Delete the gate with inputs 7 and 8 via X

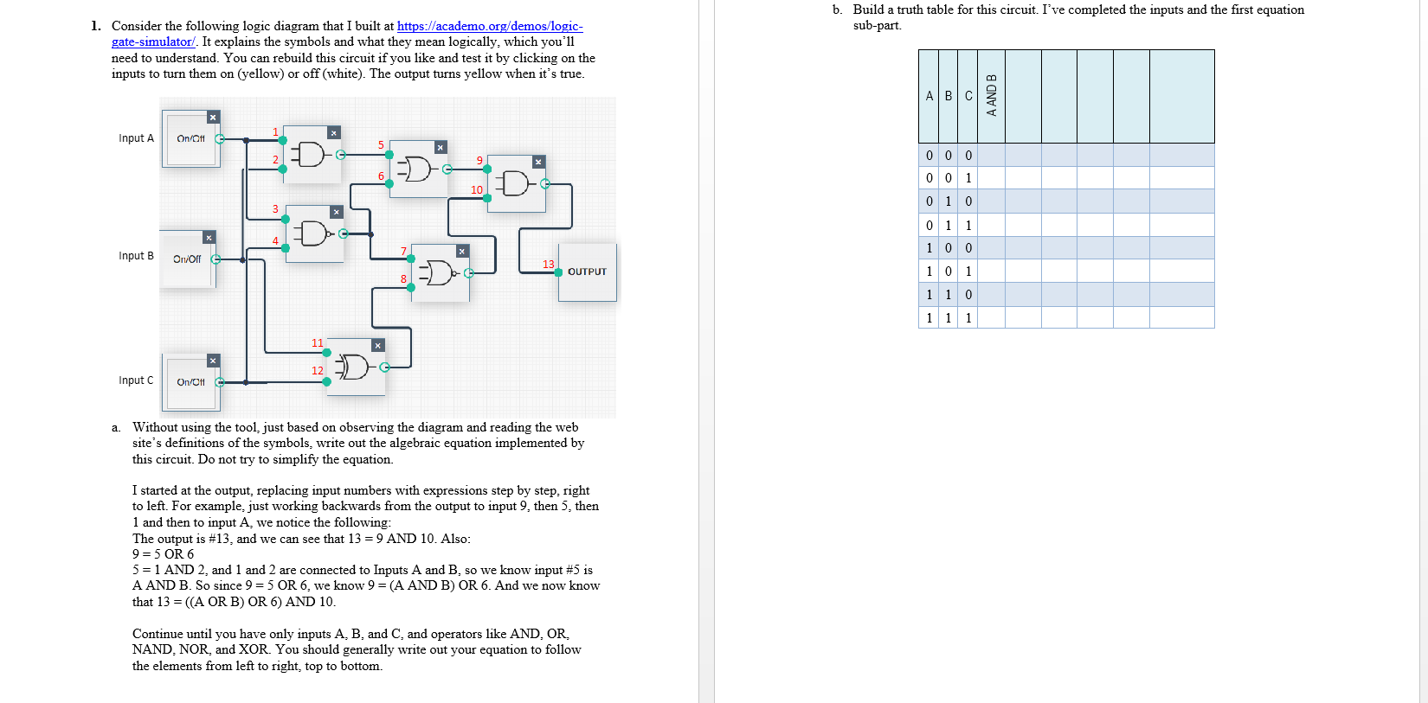[x=462, y=251]
